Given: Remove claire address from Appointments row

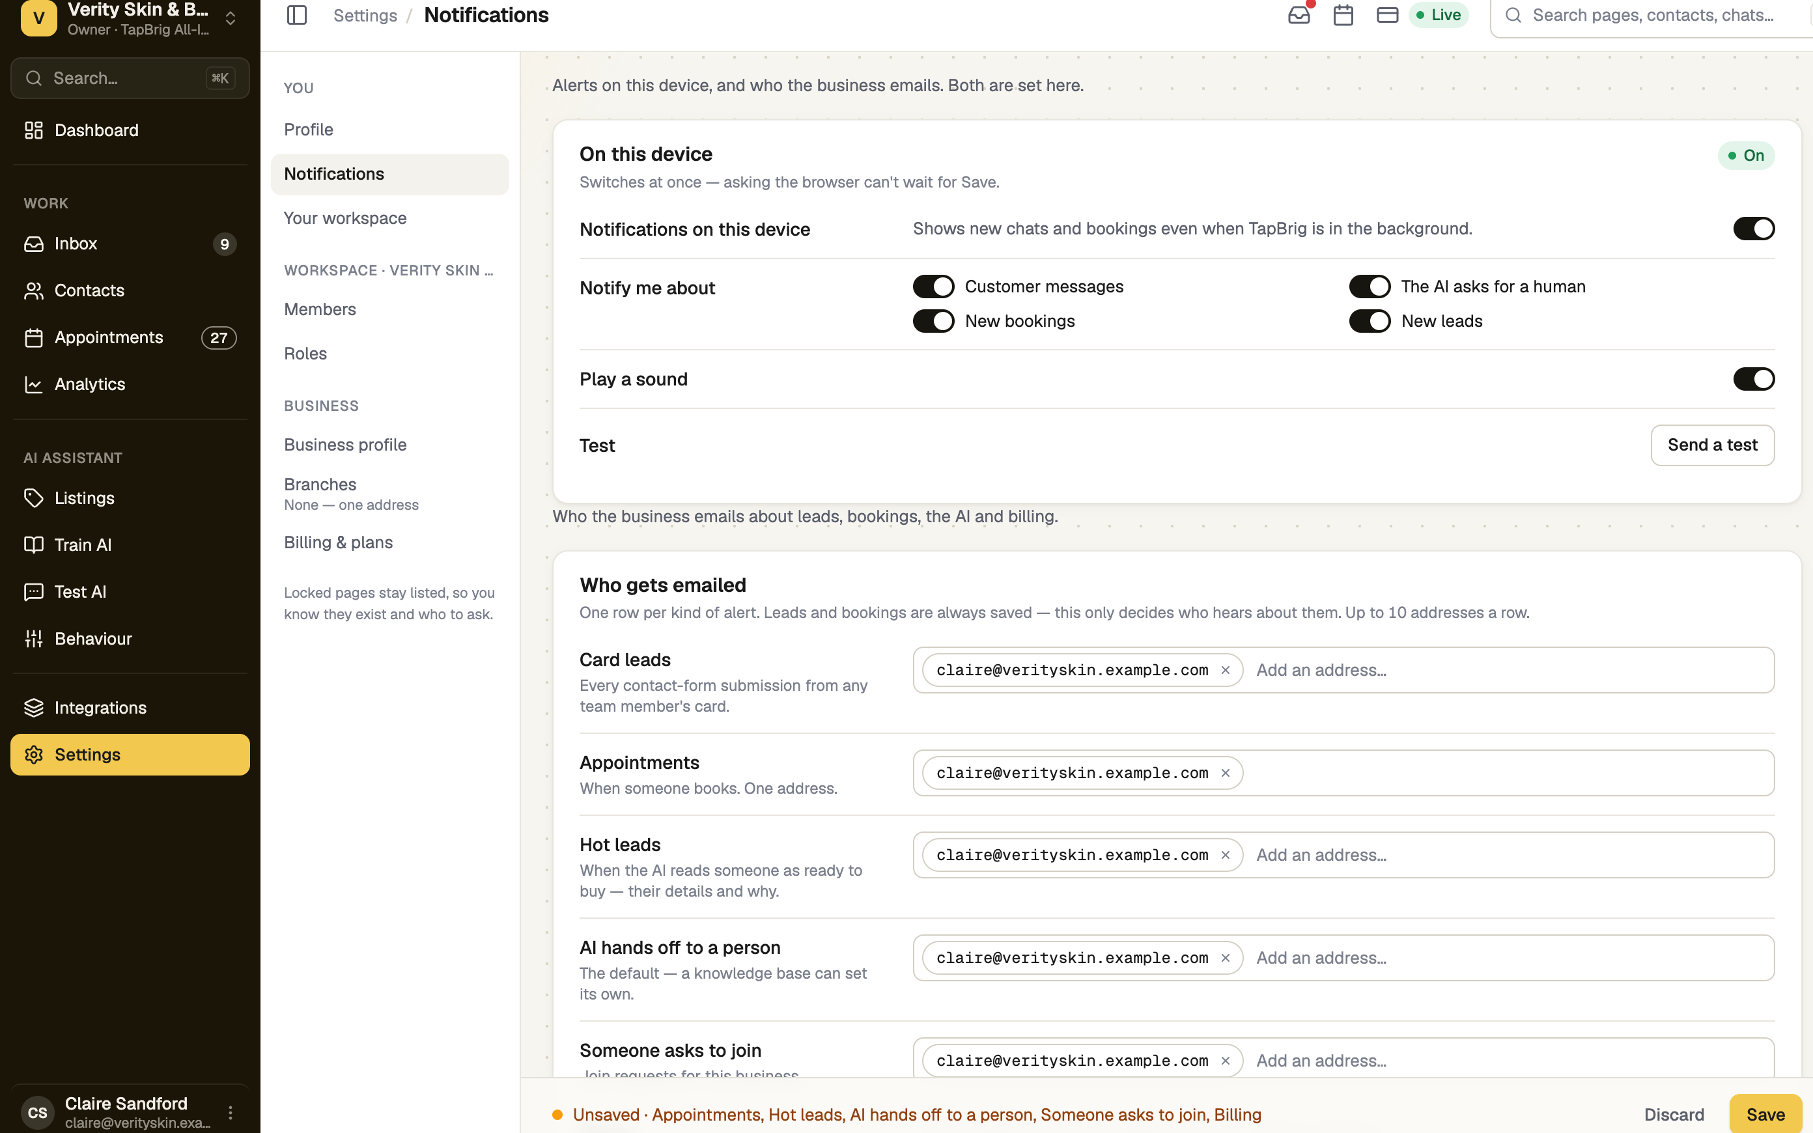Looking at the screenshot, I should point(1225,772).
